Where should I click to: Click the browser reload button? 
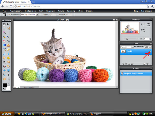[11, 6]
